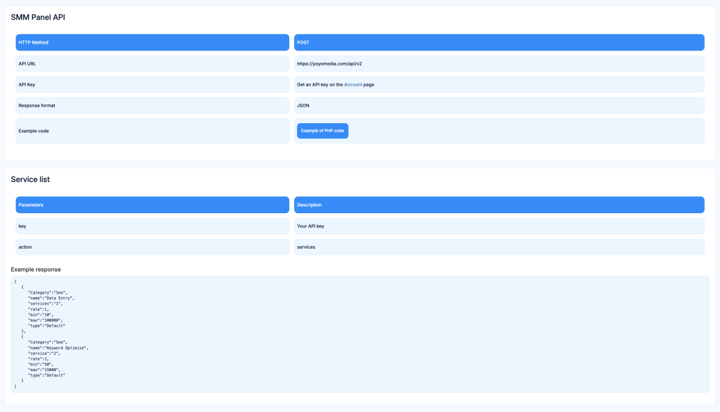This screenshot has width=720, height=412.
Task: Click the HTTP Method header cell
Action: pyautogui.click(x=152, y=43)
